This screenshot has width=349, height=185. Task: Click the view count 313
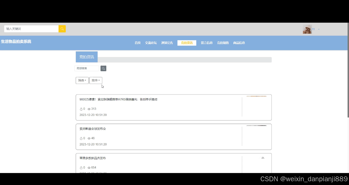(x=94, y=109)
